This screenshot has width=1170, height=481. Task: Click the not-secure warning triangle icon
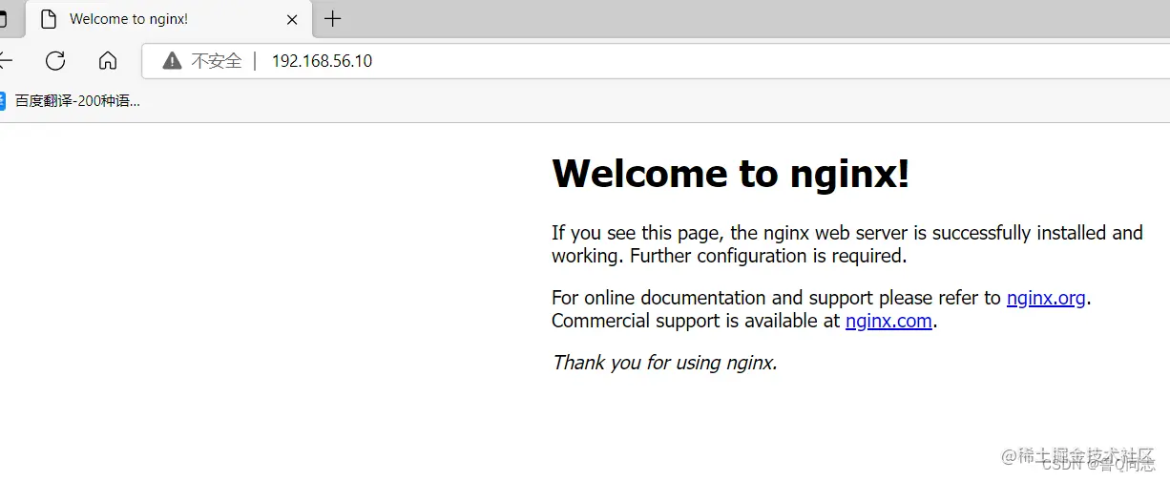tap(172, 61)
